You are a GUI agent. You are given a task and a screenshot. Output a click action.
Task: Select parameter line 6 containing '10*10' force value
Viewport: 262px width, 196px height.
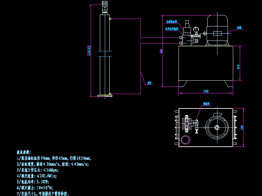[x=35, y=188]
